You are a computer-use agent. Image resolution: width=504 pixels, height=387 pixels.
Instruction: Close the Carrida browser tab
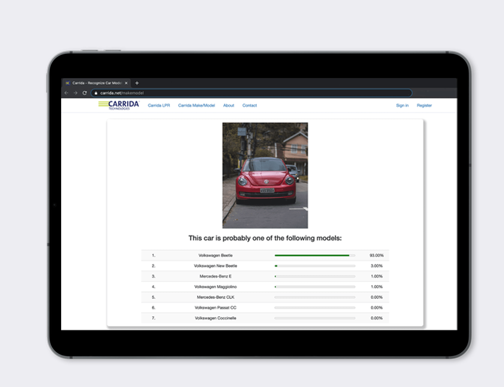coord(126,83)
